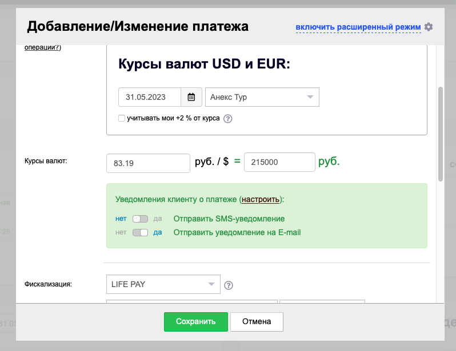Open the calendar date picker icon
The width and height of the screenshot is (456, 351).
pyautogui.click(x=191, y=97)
